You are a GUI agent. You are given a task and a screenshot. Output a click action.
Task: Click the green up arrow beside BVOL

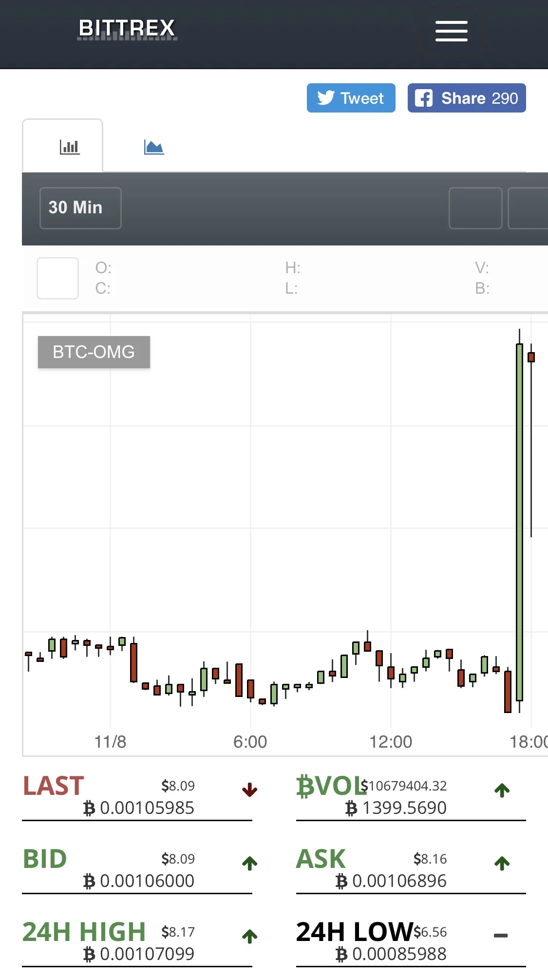click(x=502, y=790)
